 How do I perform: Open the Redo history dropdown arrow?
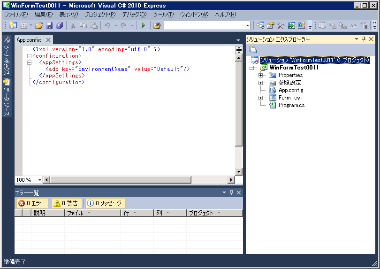(x=132, y=25)
